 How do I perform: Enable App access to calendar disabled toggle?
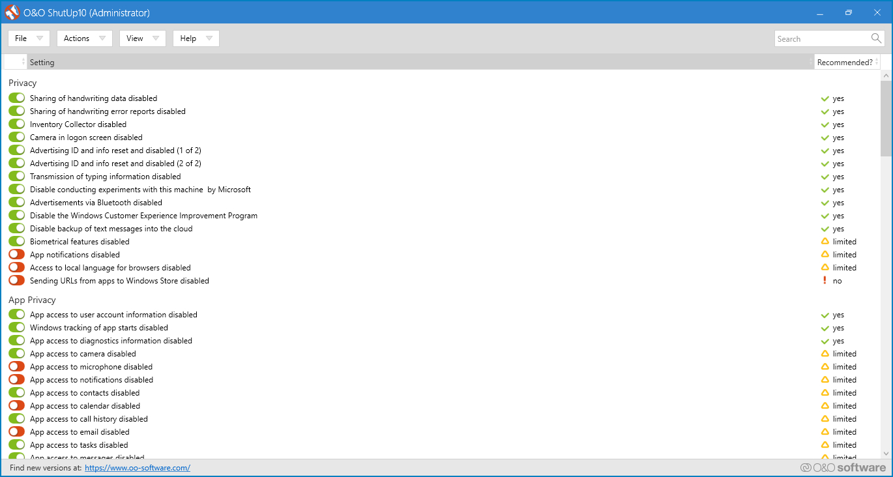coord(17,406)
